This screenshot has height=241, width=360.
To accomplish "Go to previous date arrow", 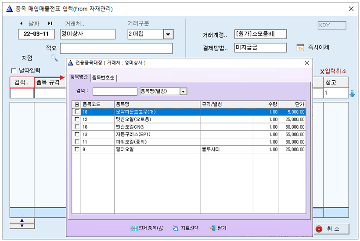I will point(22,23).
